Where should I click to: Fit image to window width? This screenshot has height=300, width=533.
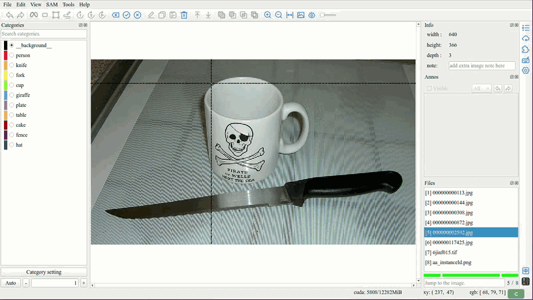coord(289,15)
